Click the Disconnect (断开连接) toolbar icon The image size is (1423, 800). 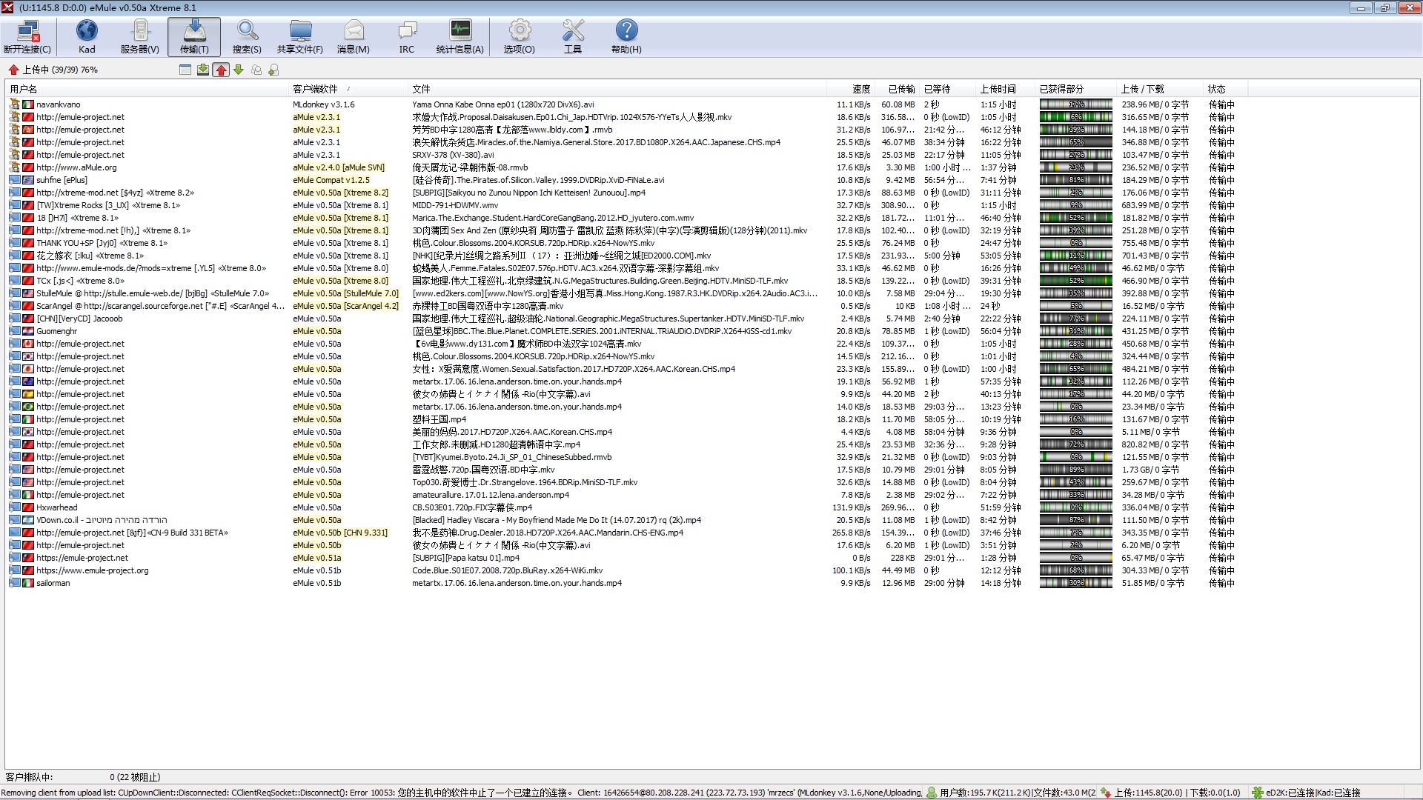(x=27, y=37)
